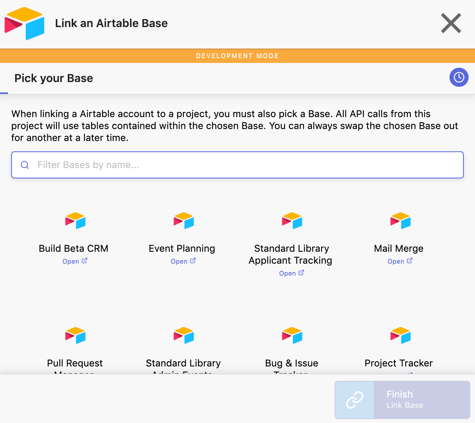Click the Event Planning name

click(x=182, y=249)
